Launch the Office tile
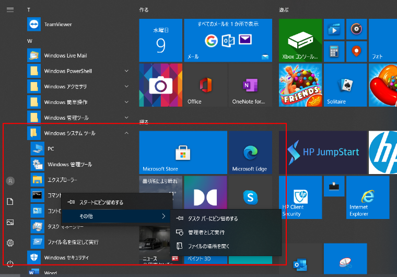Image resolution: width=397 pixels, height=277 pixels. point(206,85)
